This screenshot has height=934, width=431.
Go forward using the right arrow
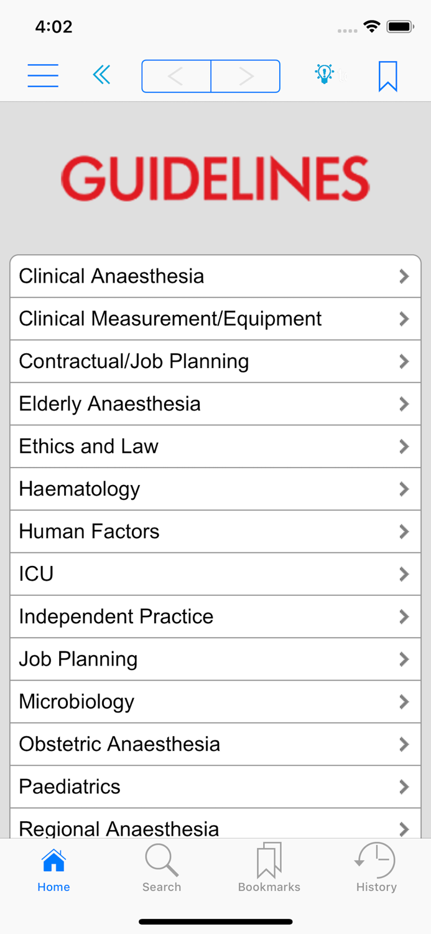[246, 75]
